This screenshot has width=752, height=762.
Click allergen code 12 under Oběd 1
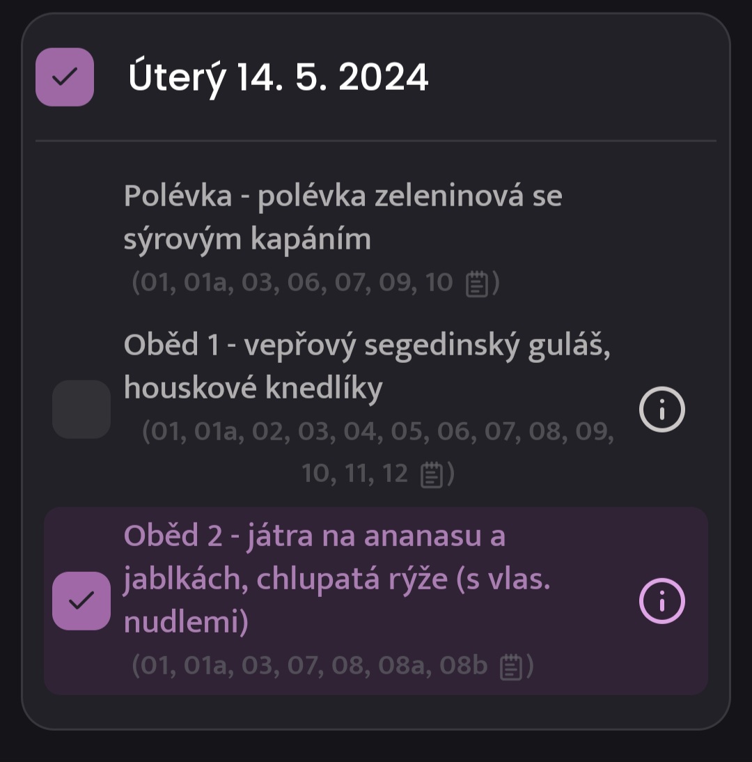[x=395, y=474]
